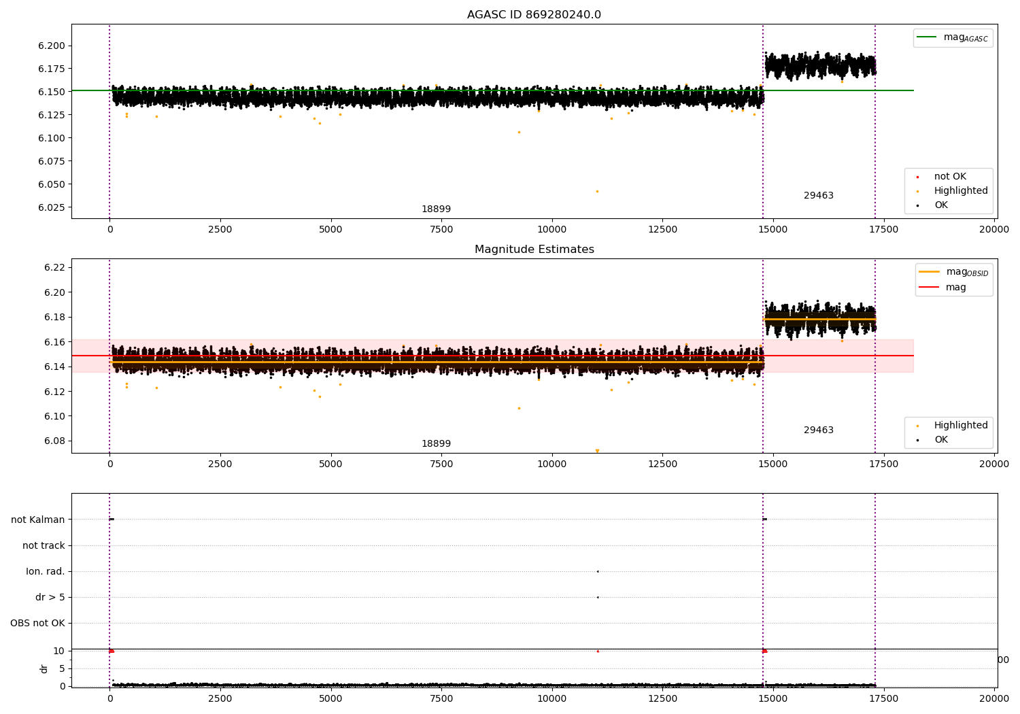Select the 'not Kalman' axis label
This screenshot has height=714, width=1020.
38,520
